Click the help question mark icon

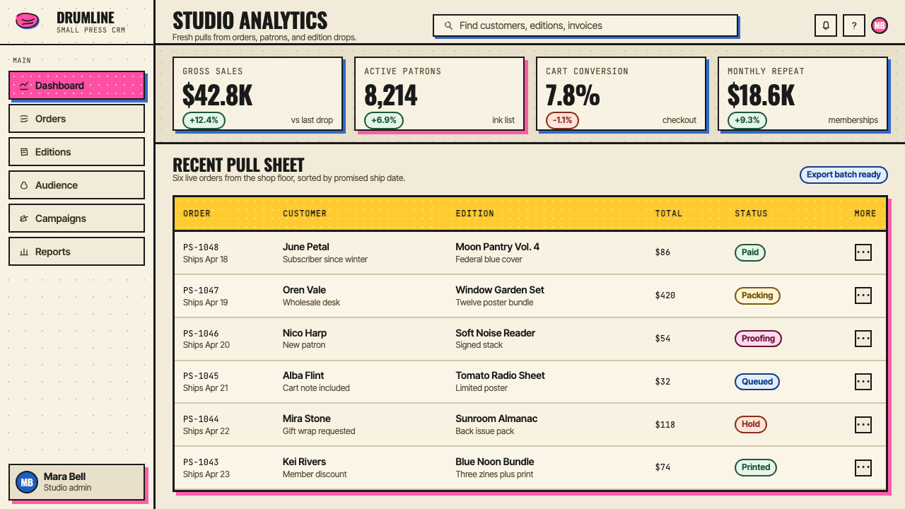(x=854, y=25)
